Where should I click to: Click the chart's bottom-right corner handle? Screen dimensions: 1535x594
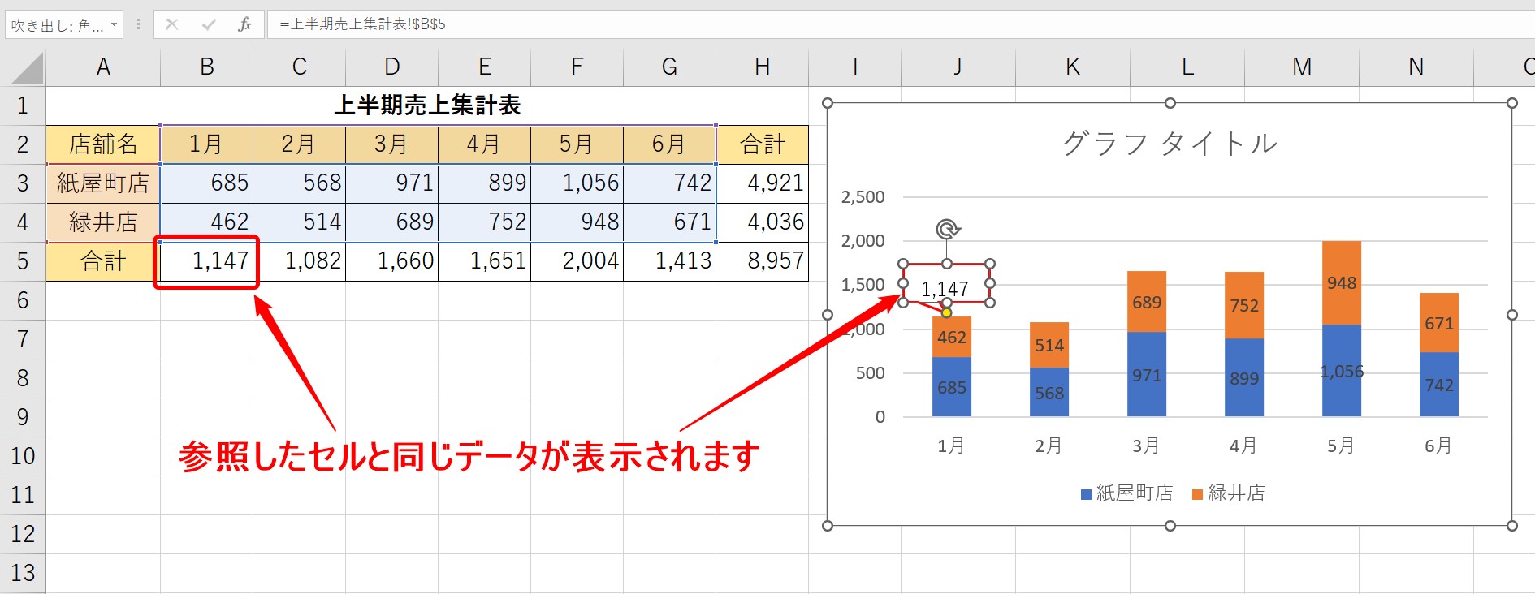1511,526
